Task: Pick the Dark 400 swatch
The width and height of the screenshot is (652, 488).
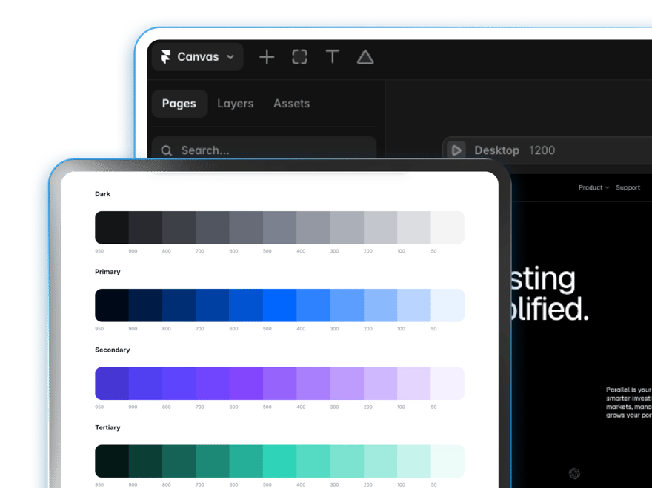Action: pos(313,227)
